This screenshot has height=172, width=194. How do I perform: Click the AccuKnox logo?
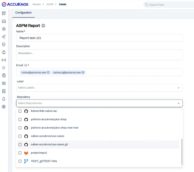click(x=15, y=4)
